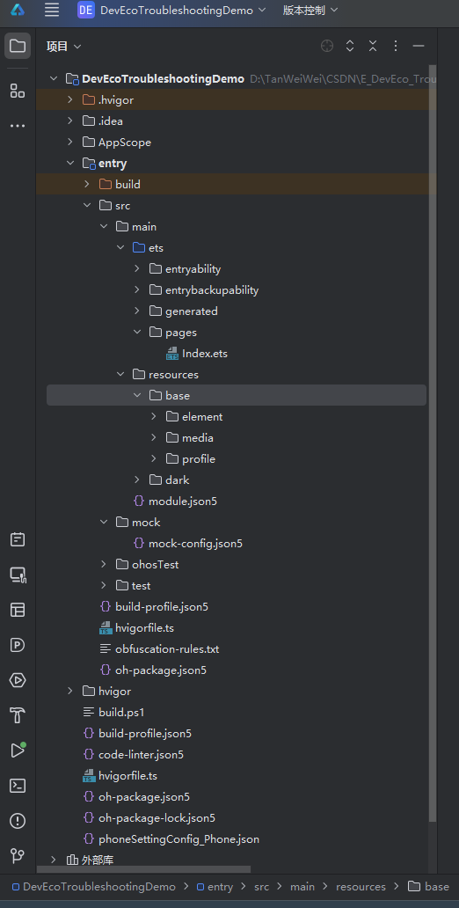459x908 pixels.
Task: Click base in the breadcrumb bar
Action: 428,887
